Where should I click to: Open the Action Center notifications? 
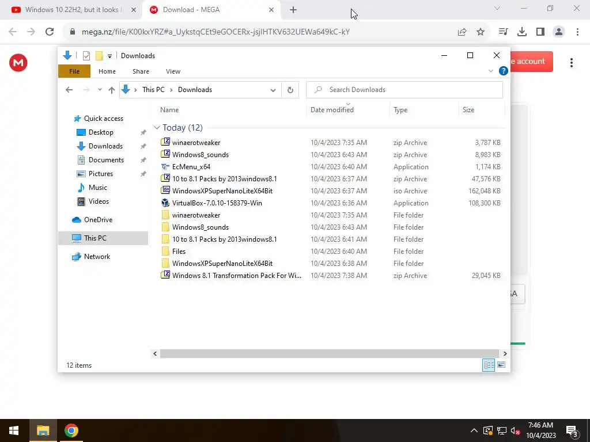[x=572, y=431]
